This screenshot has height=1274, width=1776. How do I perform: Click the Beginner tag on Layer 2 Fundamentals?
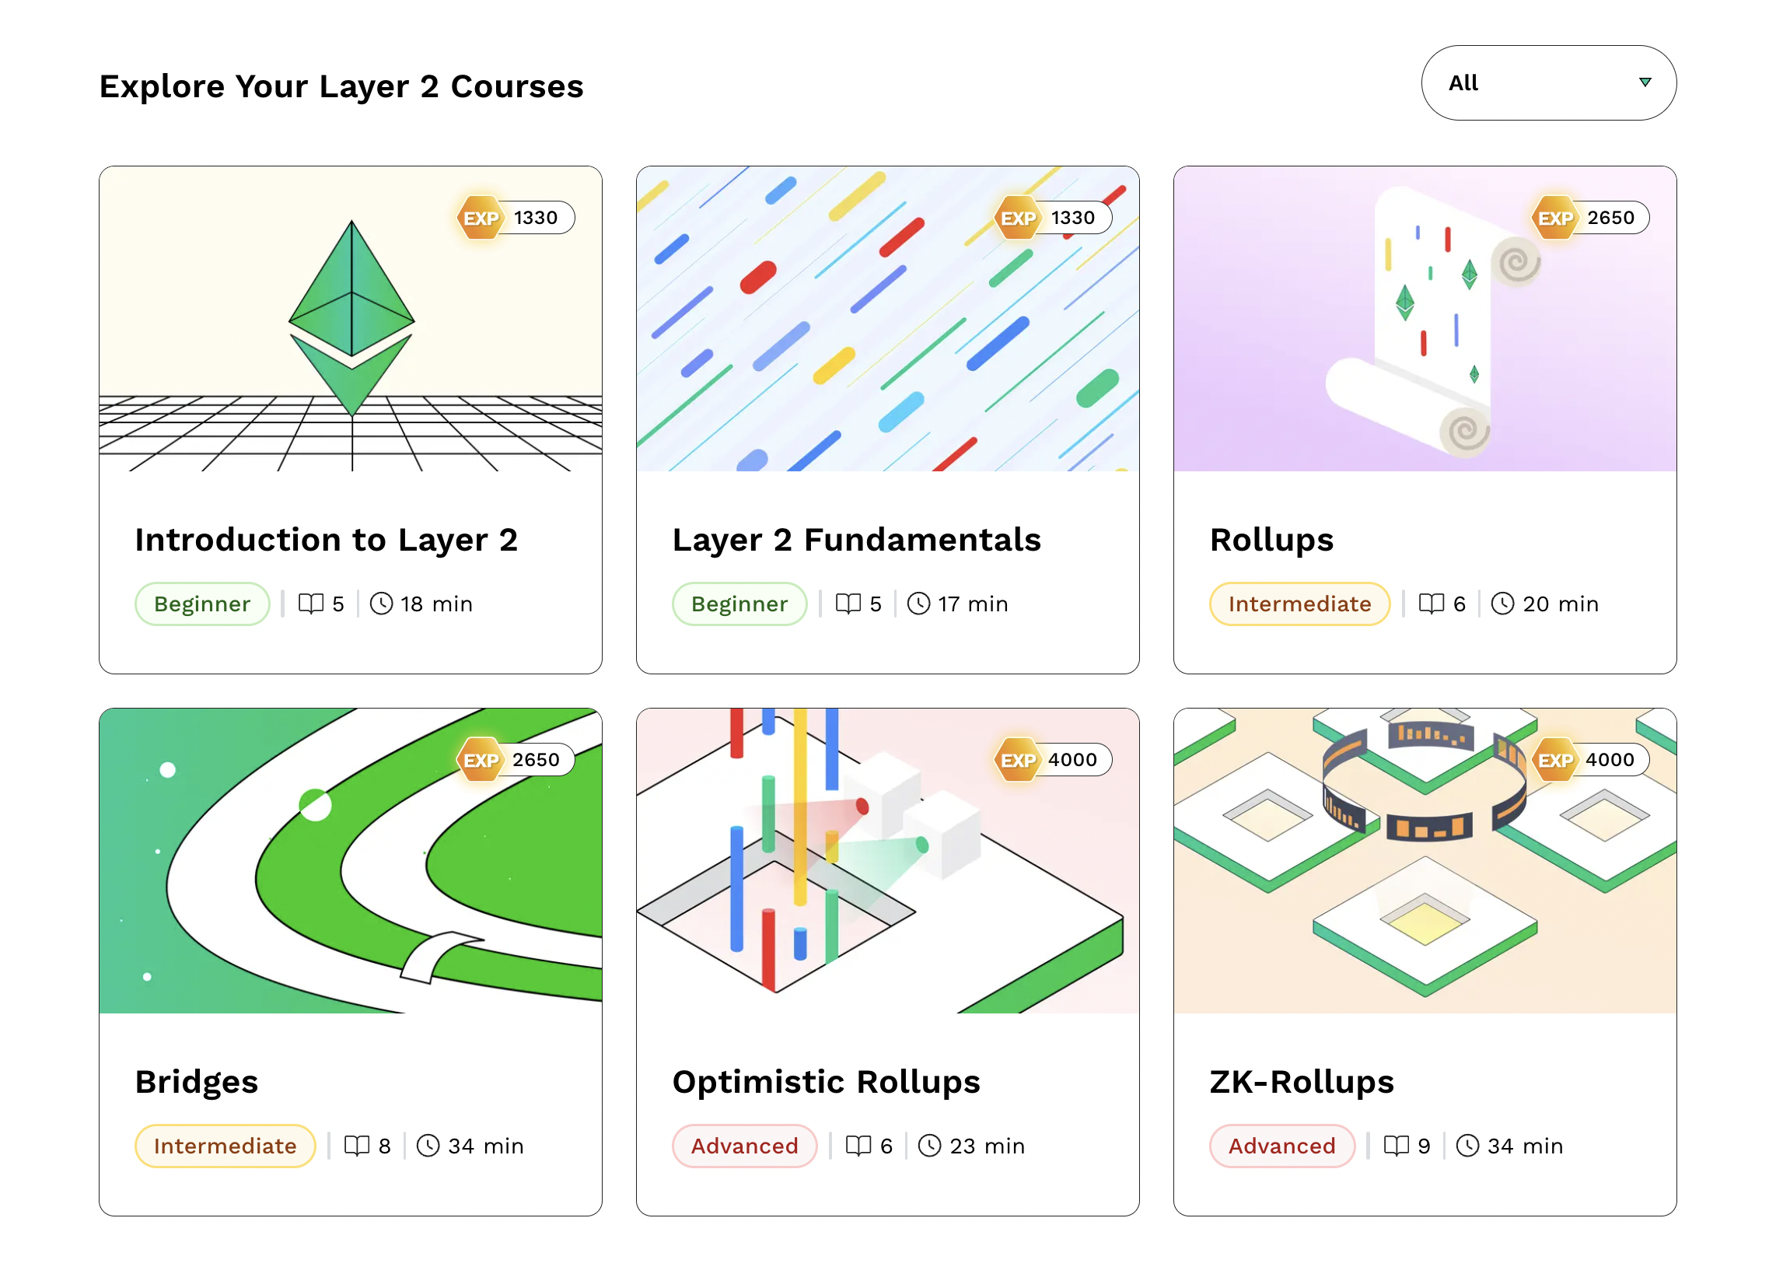point(739,604)
